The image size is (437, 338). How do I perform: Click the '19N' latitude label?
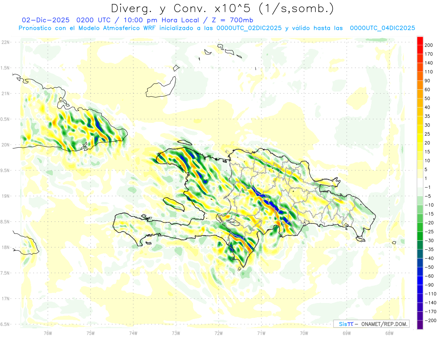click(x=5, y=196)
